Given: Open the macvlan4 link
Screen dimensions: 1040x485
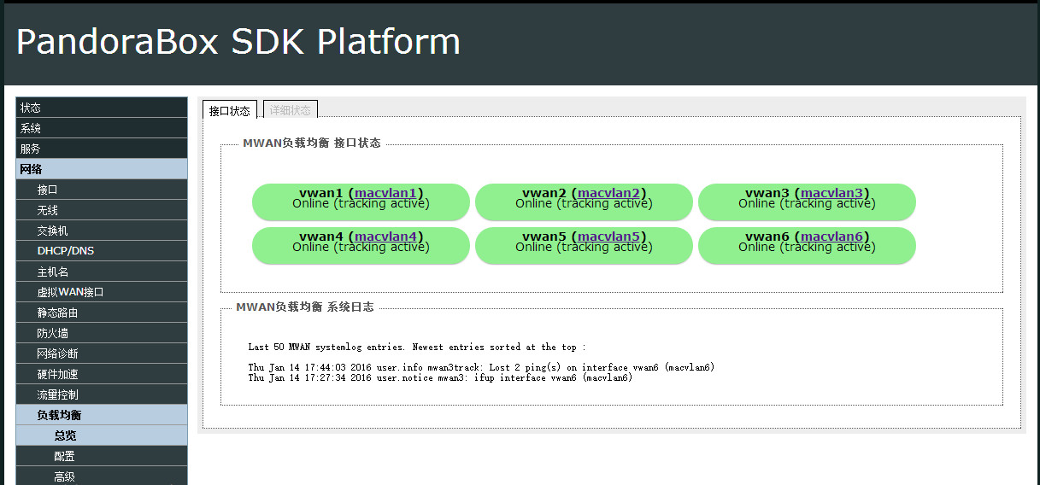Looking at the screenshot, I should point(386,237).
